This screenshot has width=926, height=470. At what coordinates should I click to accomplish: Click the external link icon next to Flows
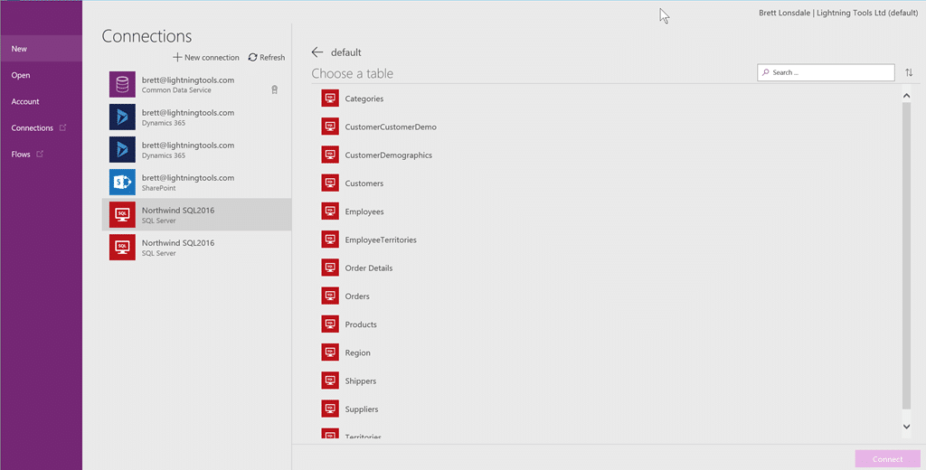[x=40, y=155]
